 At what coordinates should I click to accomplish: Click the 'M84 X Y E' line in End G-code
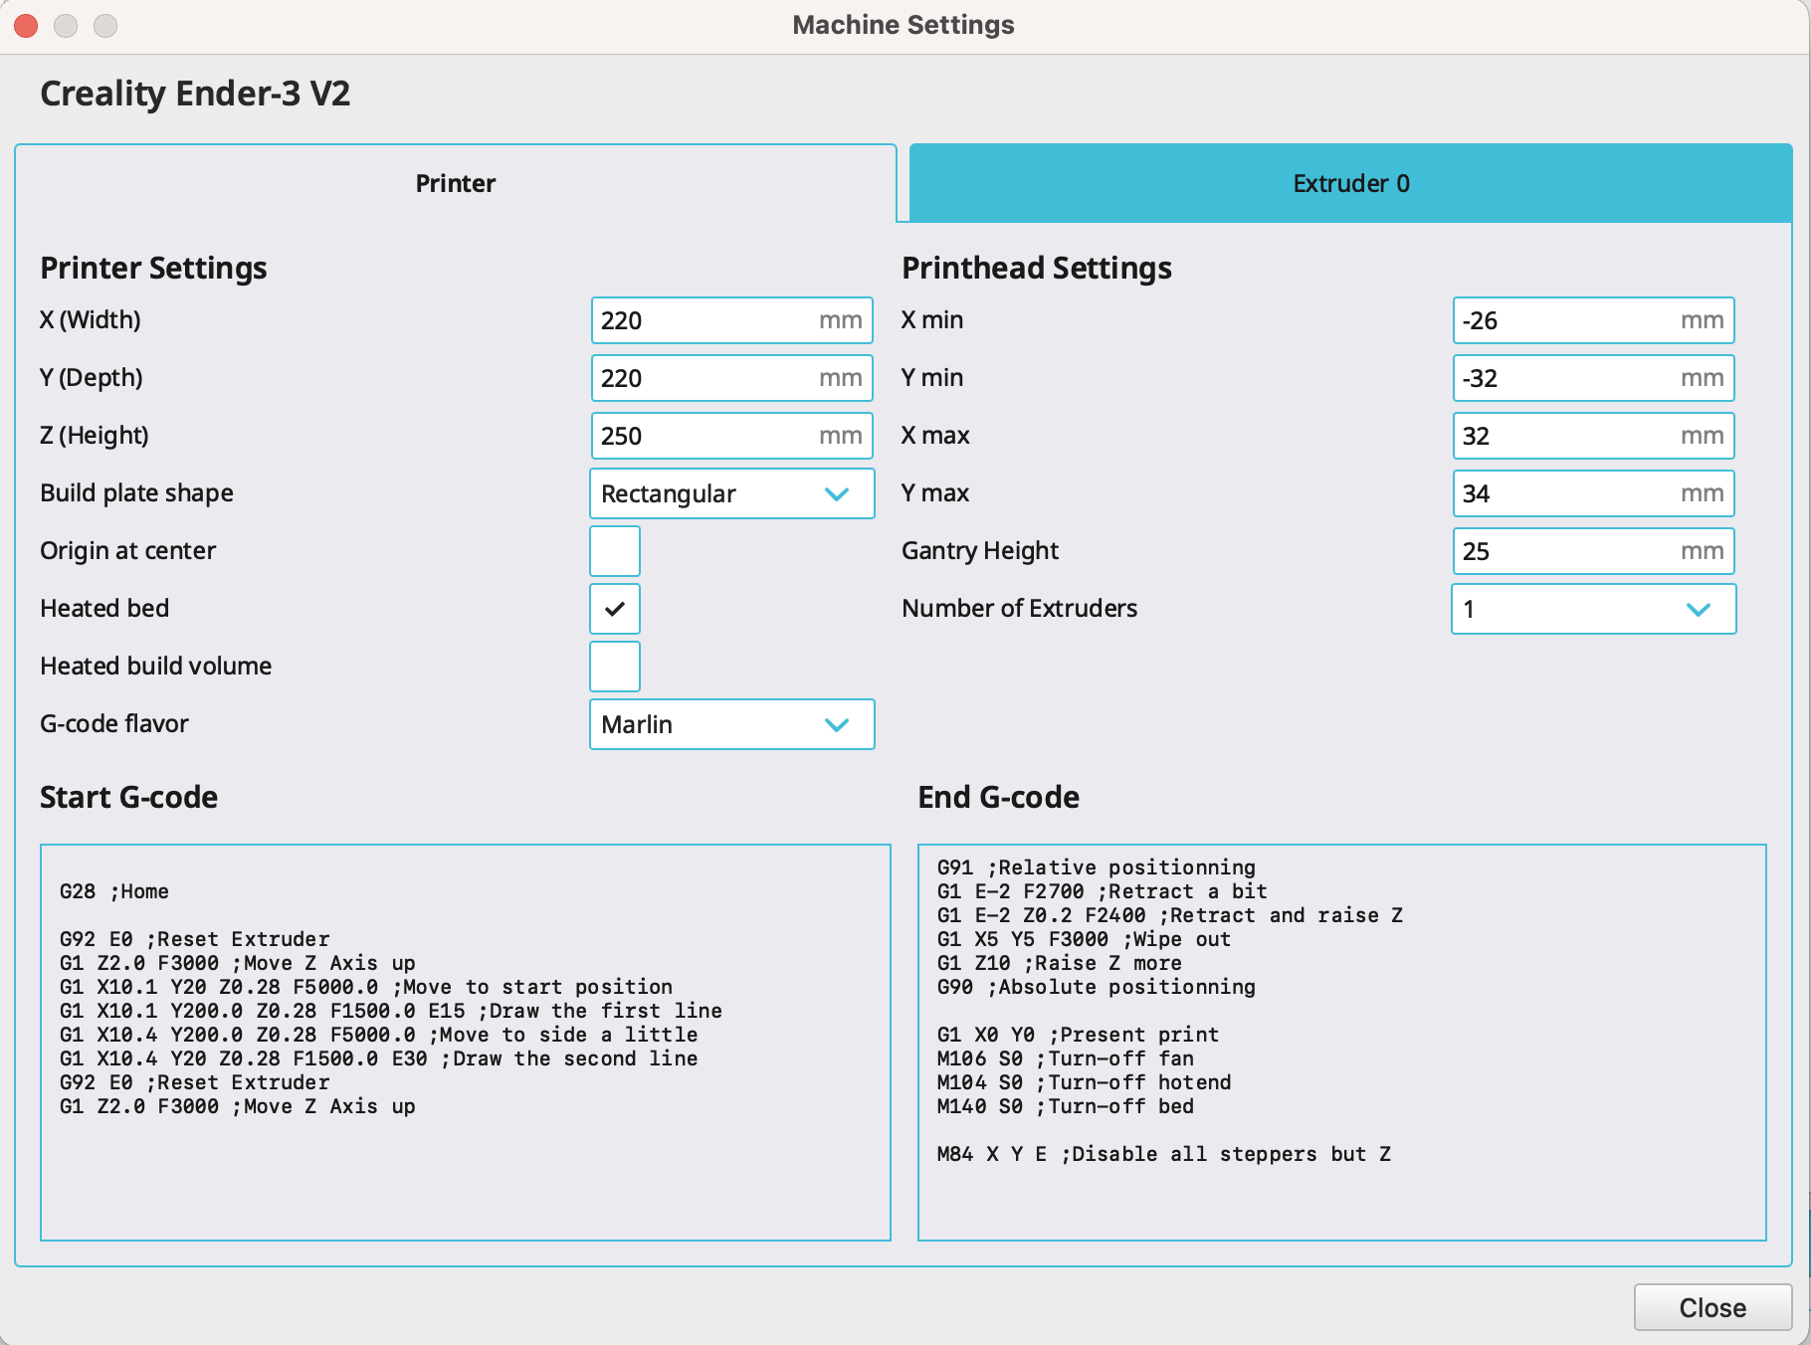pos(1163,1154)
